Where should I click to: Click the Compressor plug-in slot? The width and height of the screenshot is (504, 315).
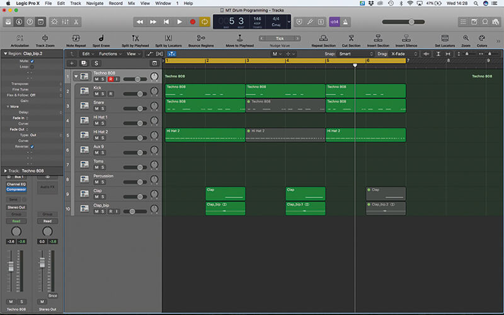(16, 190)
